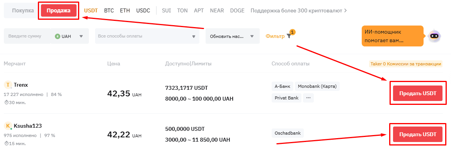Click the '84 %' completion rate of Trenx
The height and width of the screenshot is (154, 451).
[57, 94]
